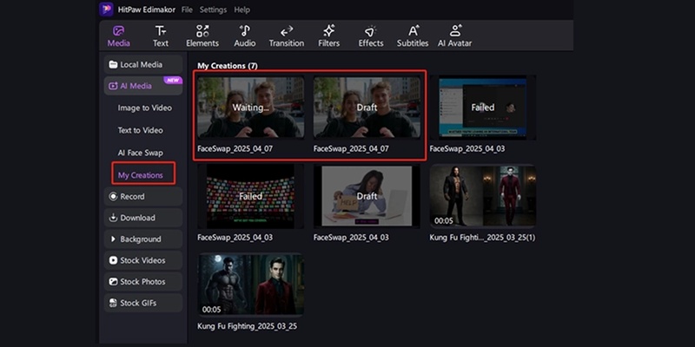This screenshot has height=347, width=695.
Task: Open the File menu
Action: (x=187, y=10)
